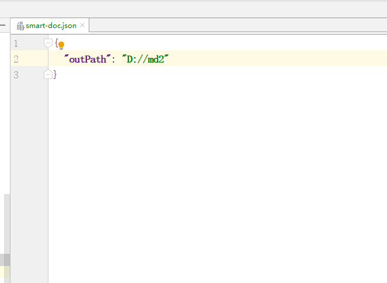Click the lightbulb intention icon

pyautogui.click(x=61, y=45)
